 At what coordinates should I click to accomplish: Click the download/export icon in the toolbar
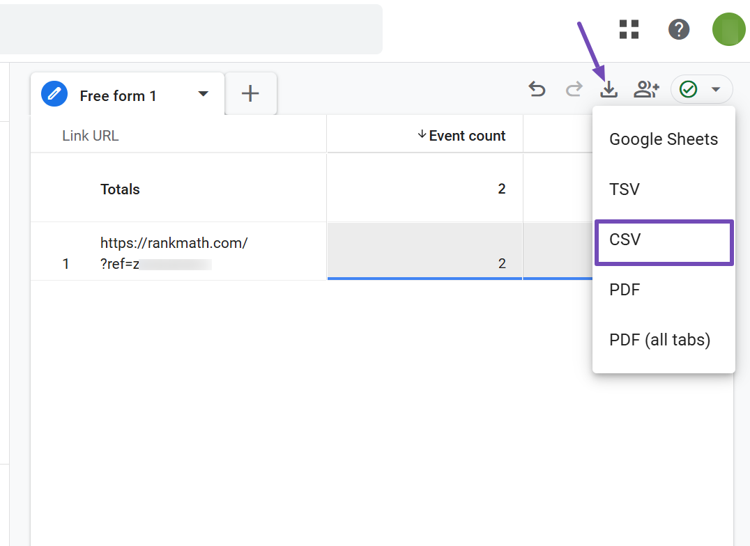[608, 89]
